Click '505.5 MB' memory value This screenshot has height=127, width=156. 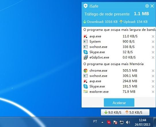point(130,71)
